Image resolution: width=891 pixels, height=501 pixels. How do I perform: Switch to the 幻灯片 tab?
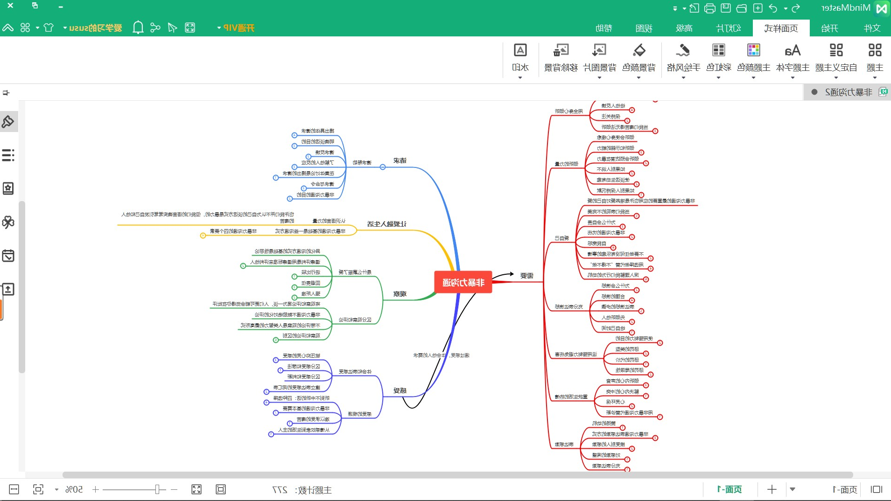click(729, 28)
